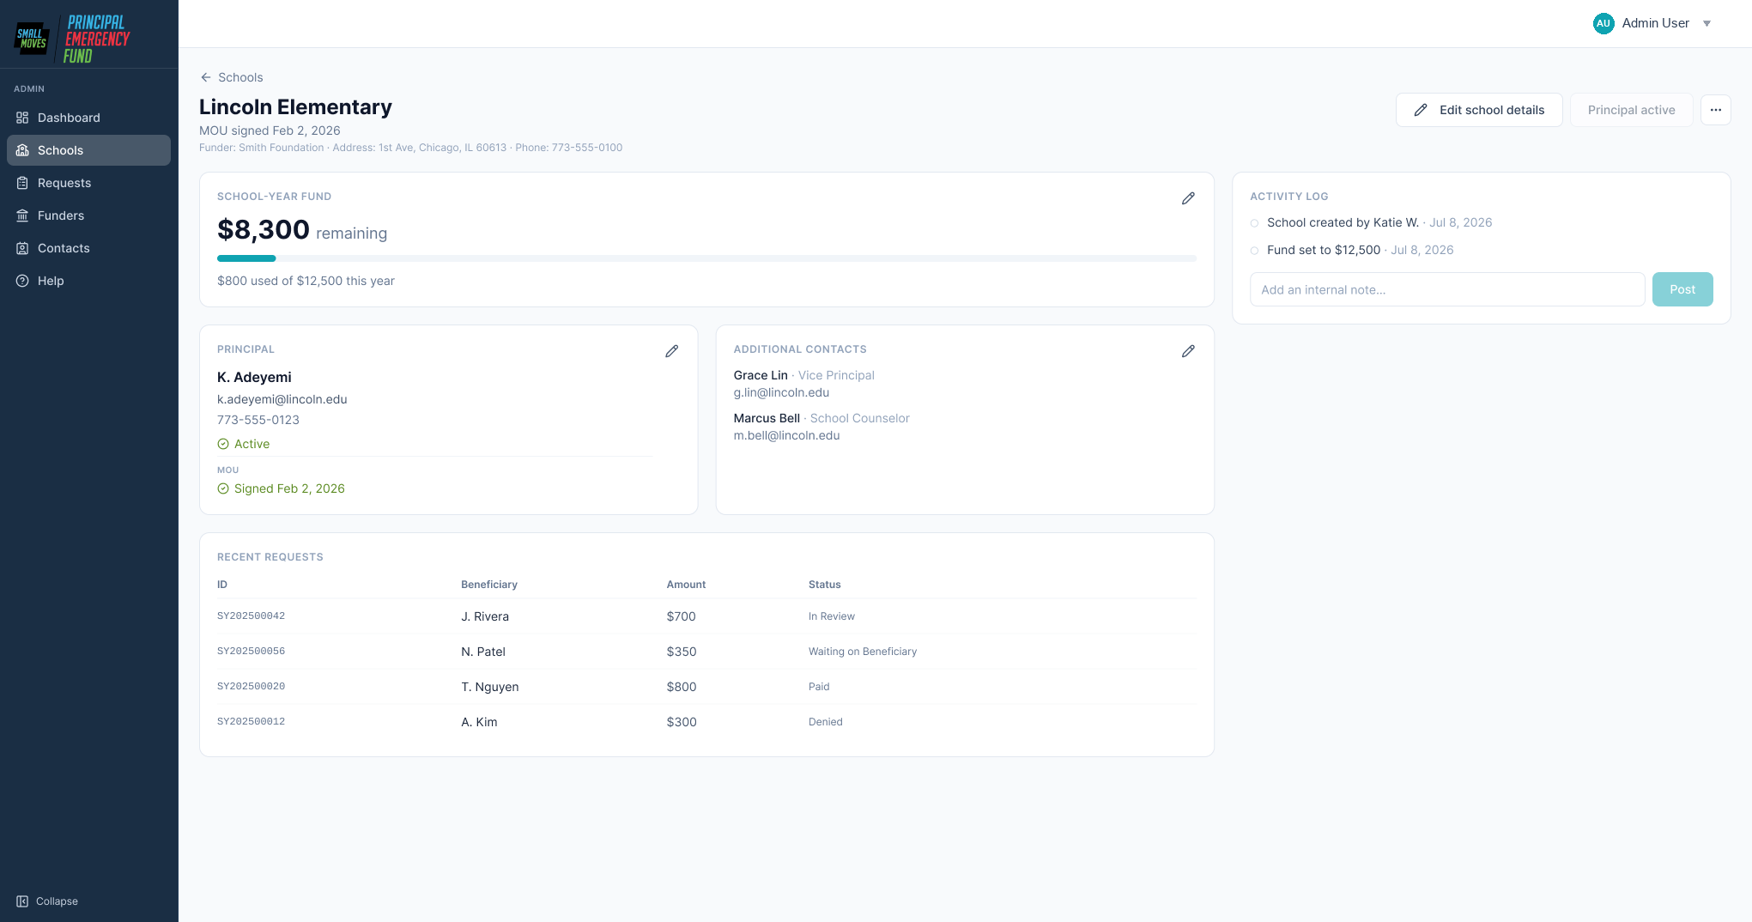The image size is (1752, 922).
Task: Open request SY202500056
Action: click(x=251, y=652)
